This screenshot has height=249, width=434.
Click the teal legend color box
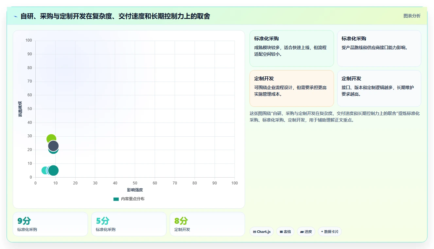click(116, 199)
